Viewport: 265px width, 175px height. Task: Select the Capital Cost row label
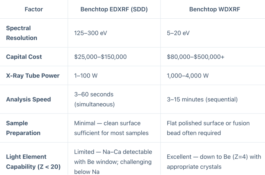pyautogui.click(x=24, y=57)
